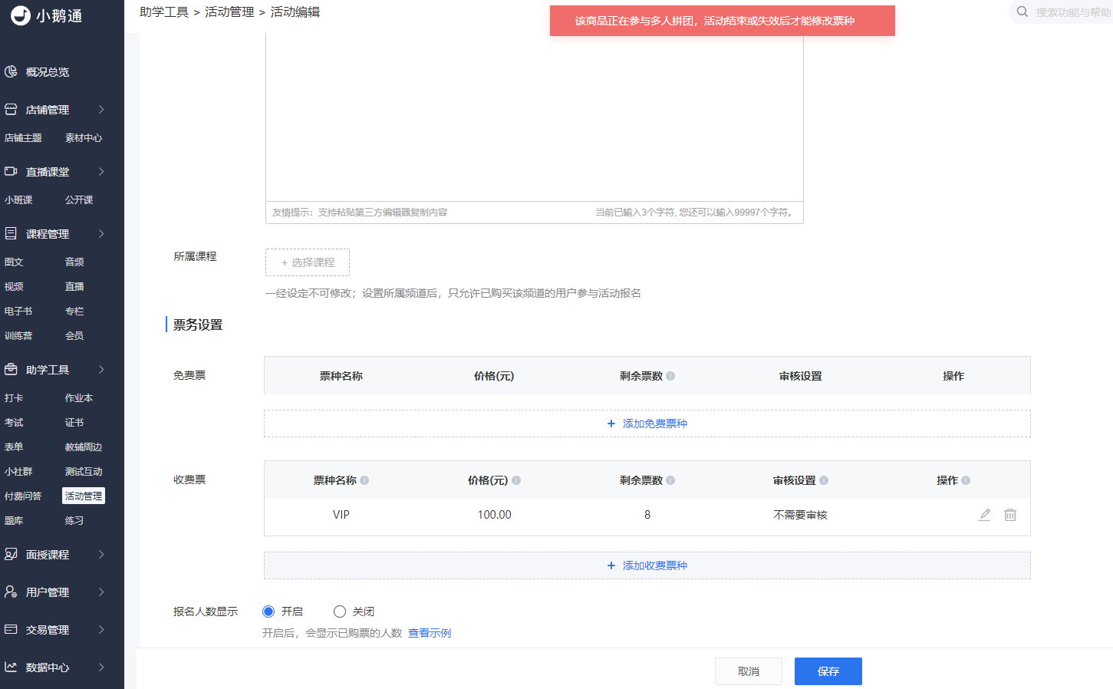Screen dimensions: 1113x689
Task: Open 题库 menu item
Action: pyautogui.click(x=14, y=520)
